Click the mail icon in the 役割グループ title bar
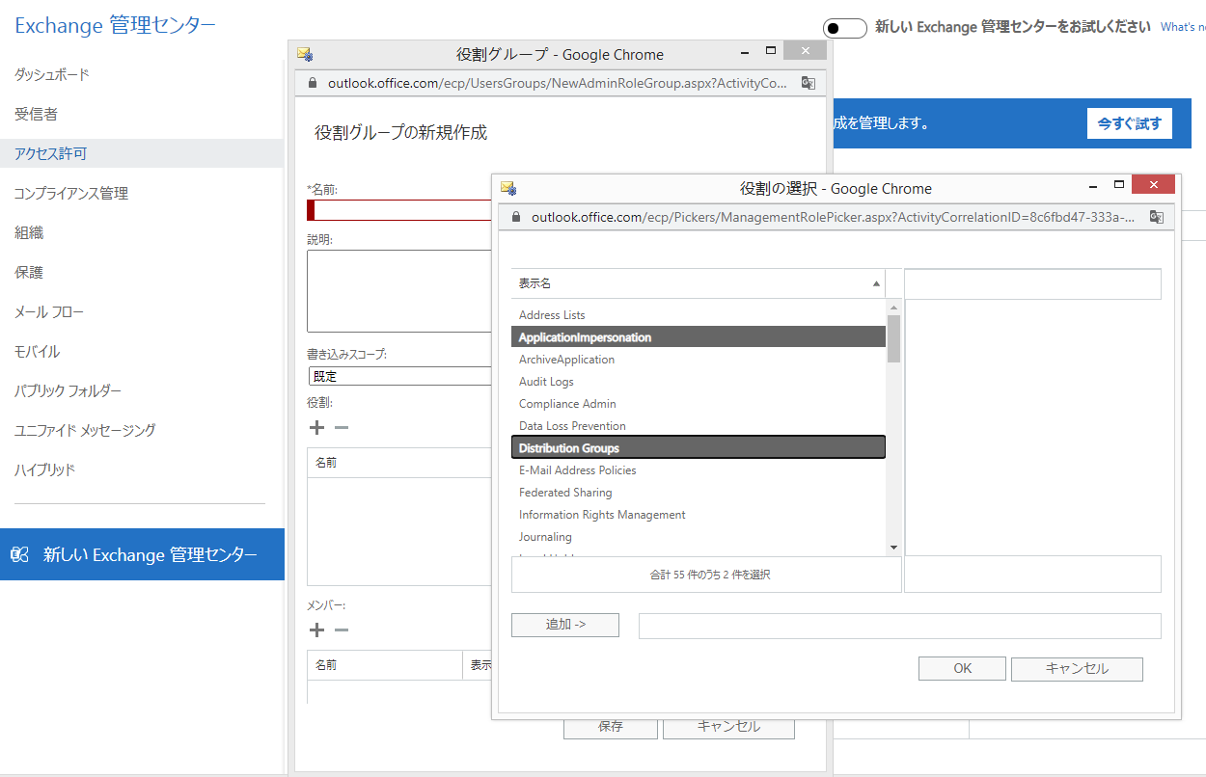The image size is (1206, 777). click(305, 54)
